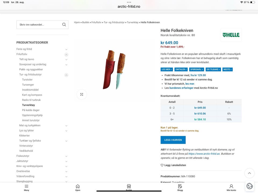Screen dimensions: 258x193
Task: Click the scroll-to-top arrow button
Action: (x=249, y=173)
